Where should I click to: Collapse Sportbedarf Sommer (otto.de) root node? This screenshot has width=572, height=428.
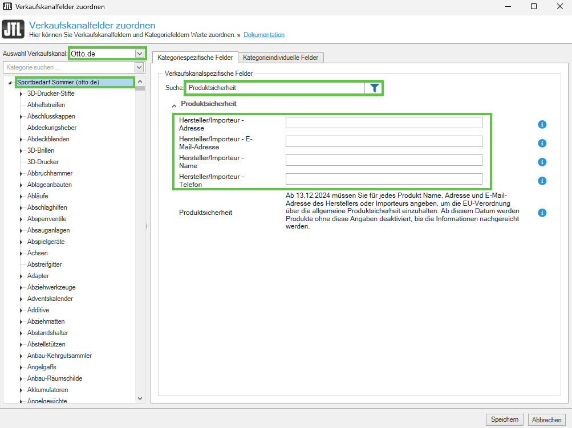point(10,83)
